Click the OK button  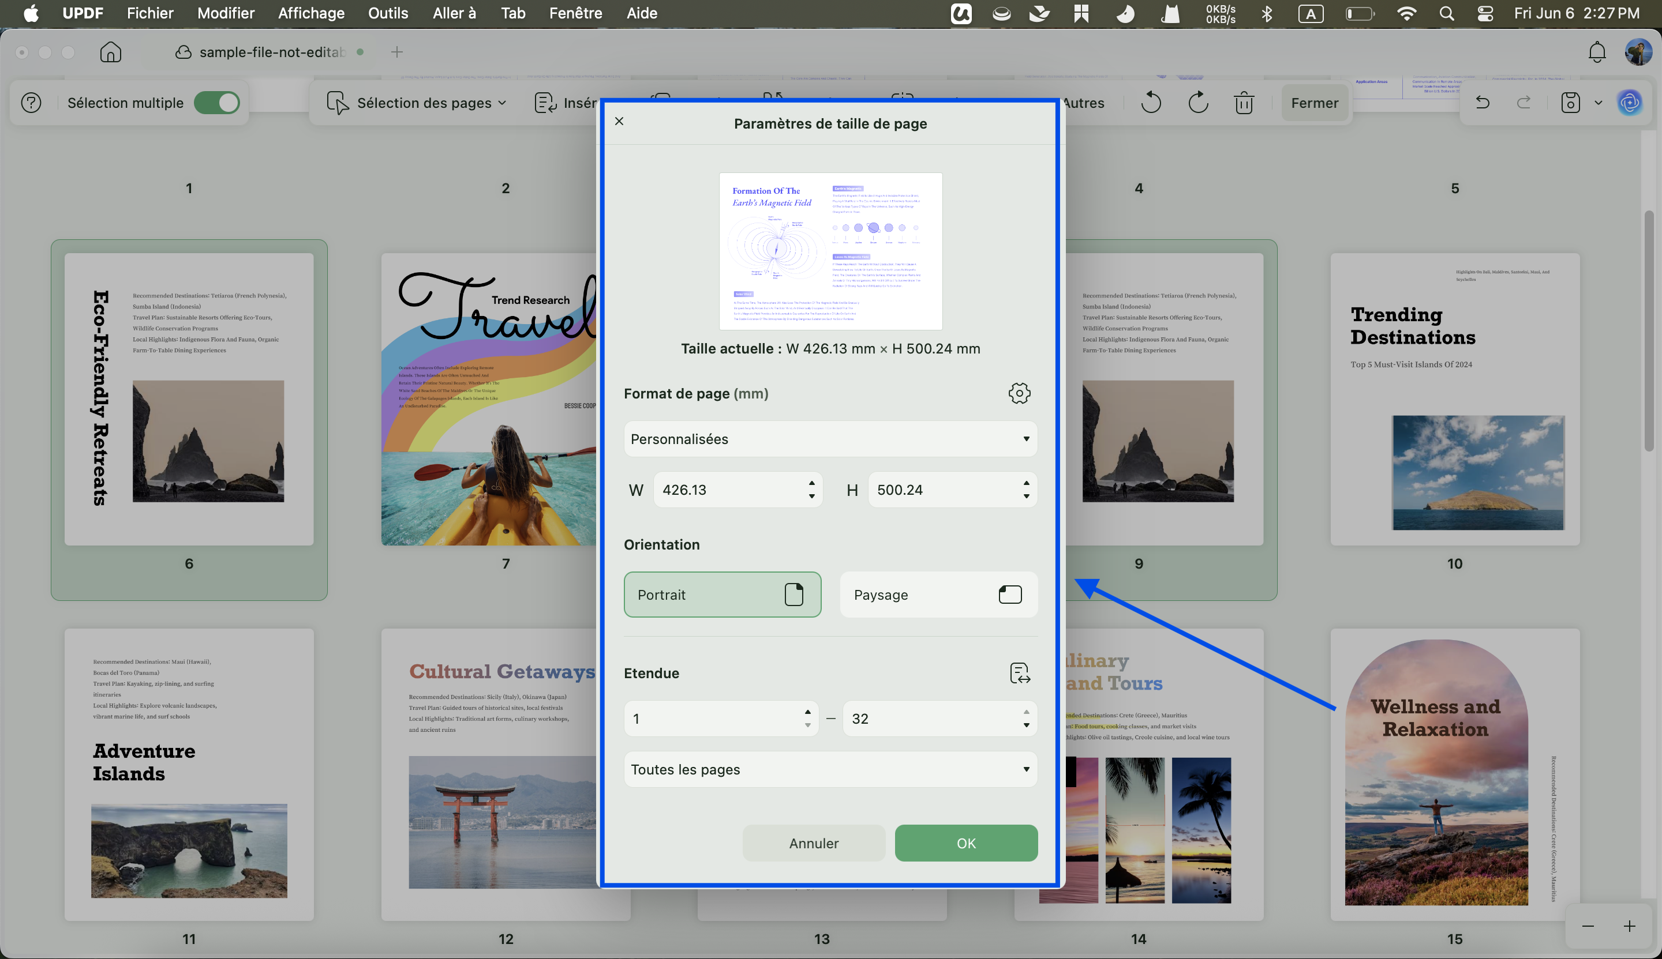(966, 843)
